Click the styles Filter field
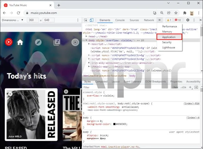Image resolution: width=203 pixels, height=149 pixels. click(x=127, y=88)
